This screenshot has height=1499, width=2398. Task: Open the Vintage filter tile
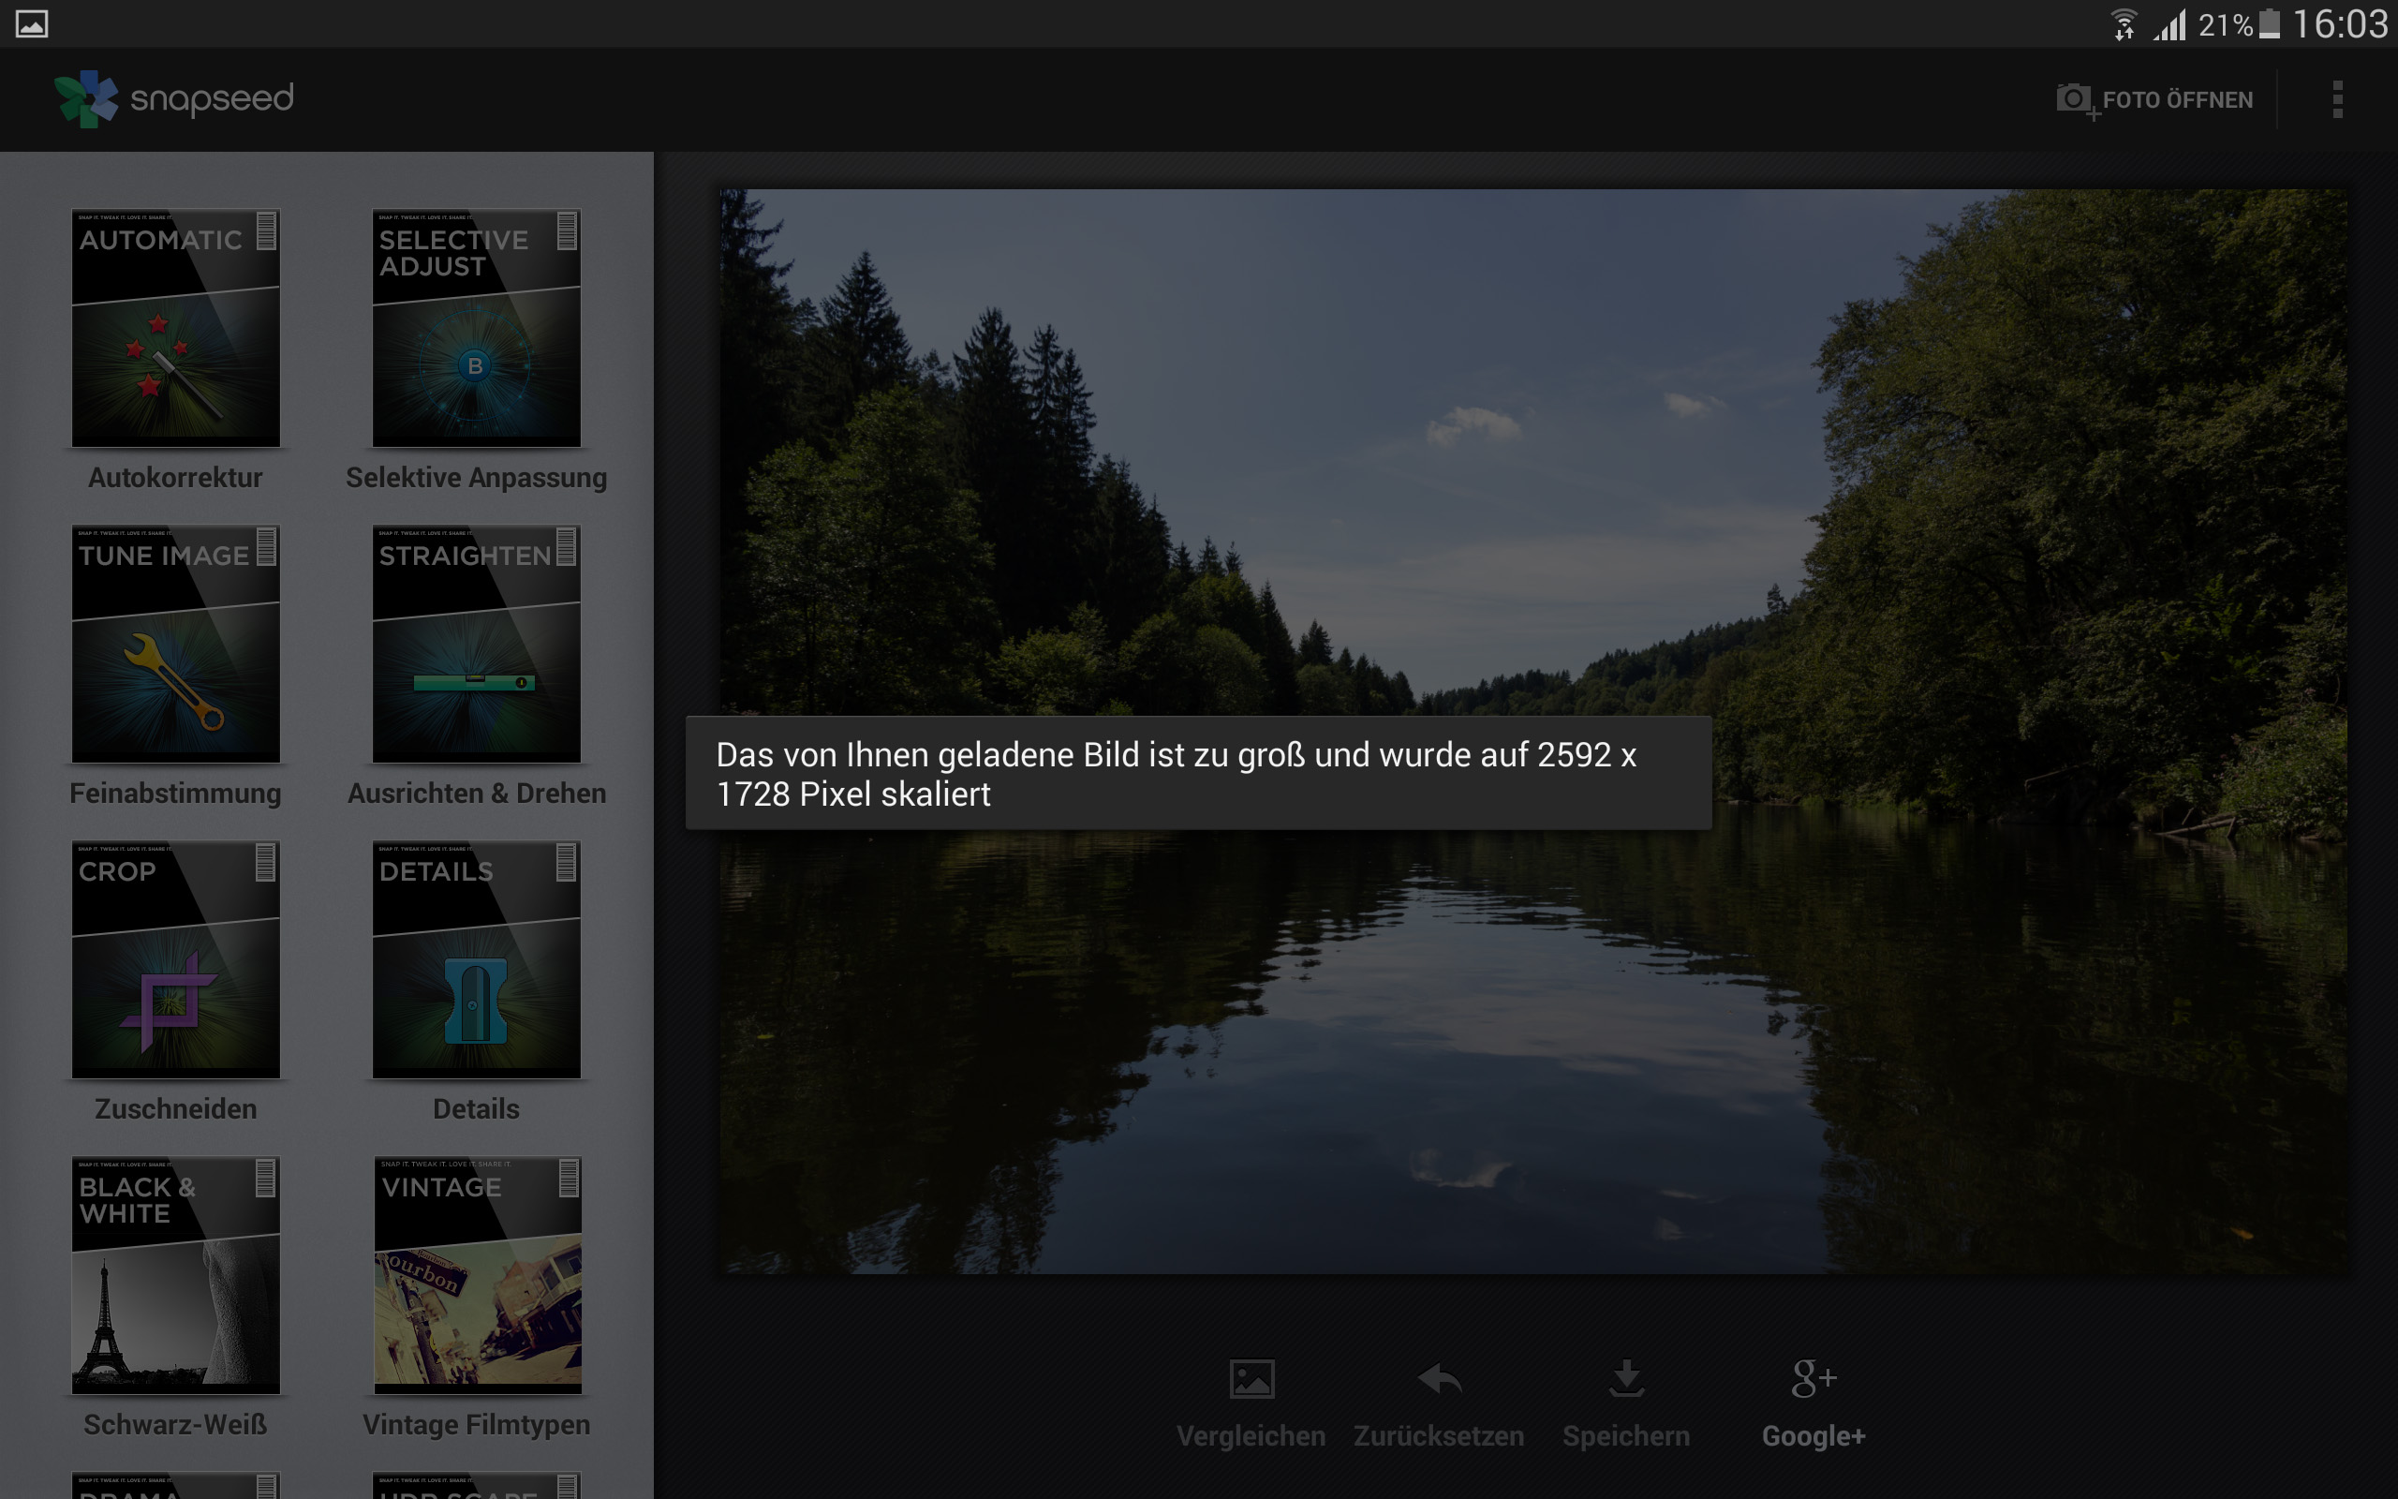pos(477,1275)
